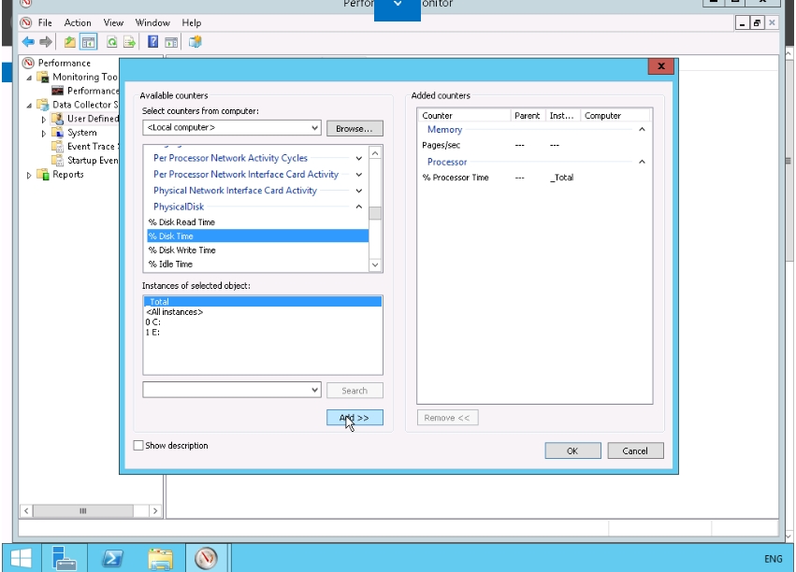Open the Action menu
Screen dimensions: 796x572
[x=78, y=22]
